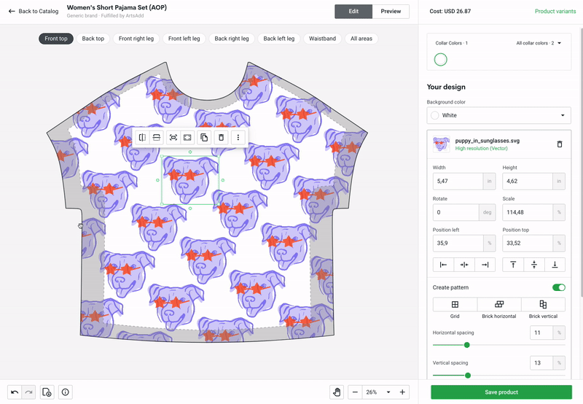The width and height of the screenshot is (583, 404).
Task: Select the hand pan tool
Action: pos(337,392)
